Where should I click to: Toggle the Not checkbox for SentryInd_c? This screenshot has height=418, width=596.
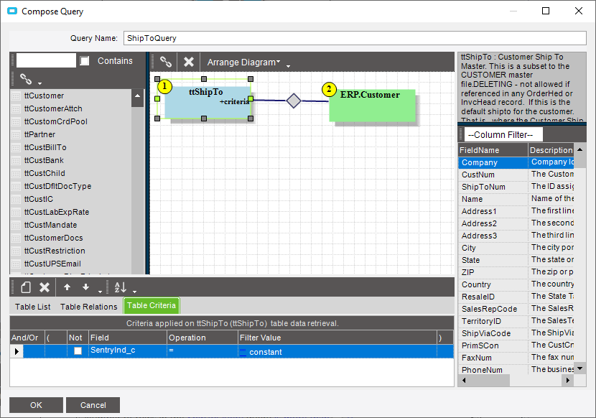[78, 351]
